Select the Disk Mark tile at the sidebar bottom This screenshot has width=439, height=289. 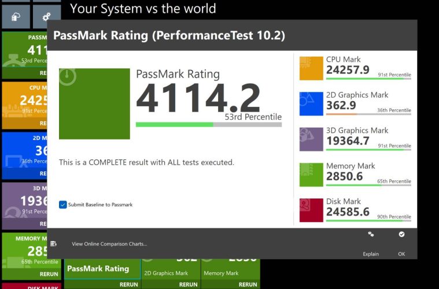31,286
